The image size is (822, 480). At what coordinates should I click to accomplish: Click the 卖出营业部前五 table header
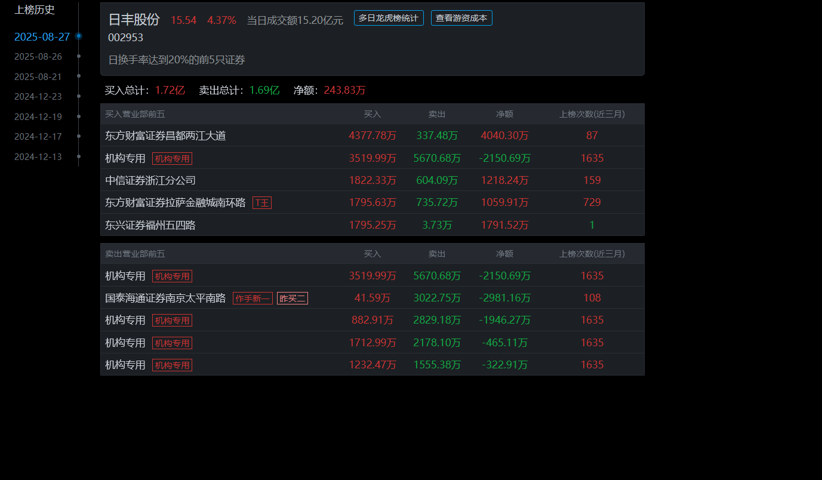pyautogui.click(x=135, y=254)
